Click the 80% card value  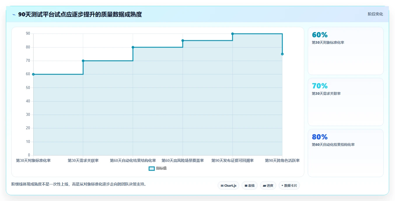coord(320,137)
